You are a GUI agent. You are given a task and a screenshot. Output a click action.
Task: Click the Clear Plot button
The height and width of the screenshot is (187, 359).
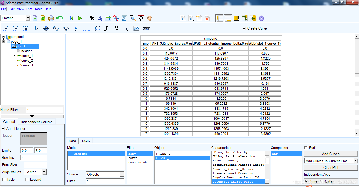[331, 167]
